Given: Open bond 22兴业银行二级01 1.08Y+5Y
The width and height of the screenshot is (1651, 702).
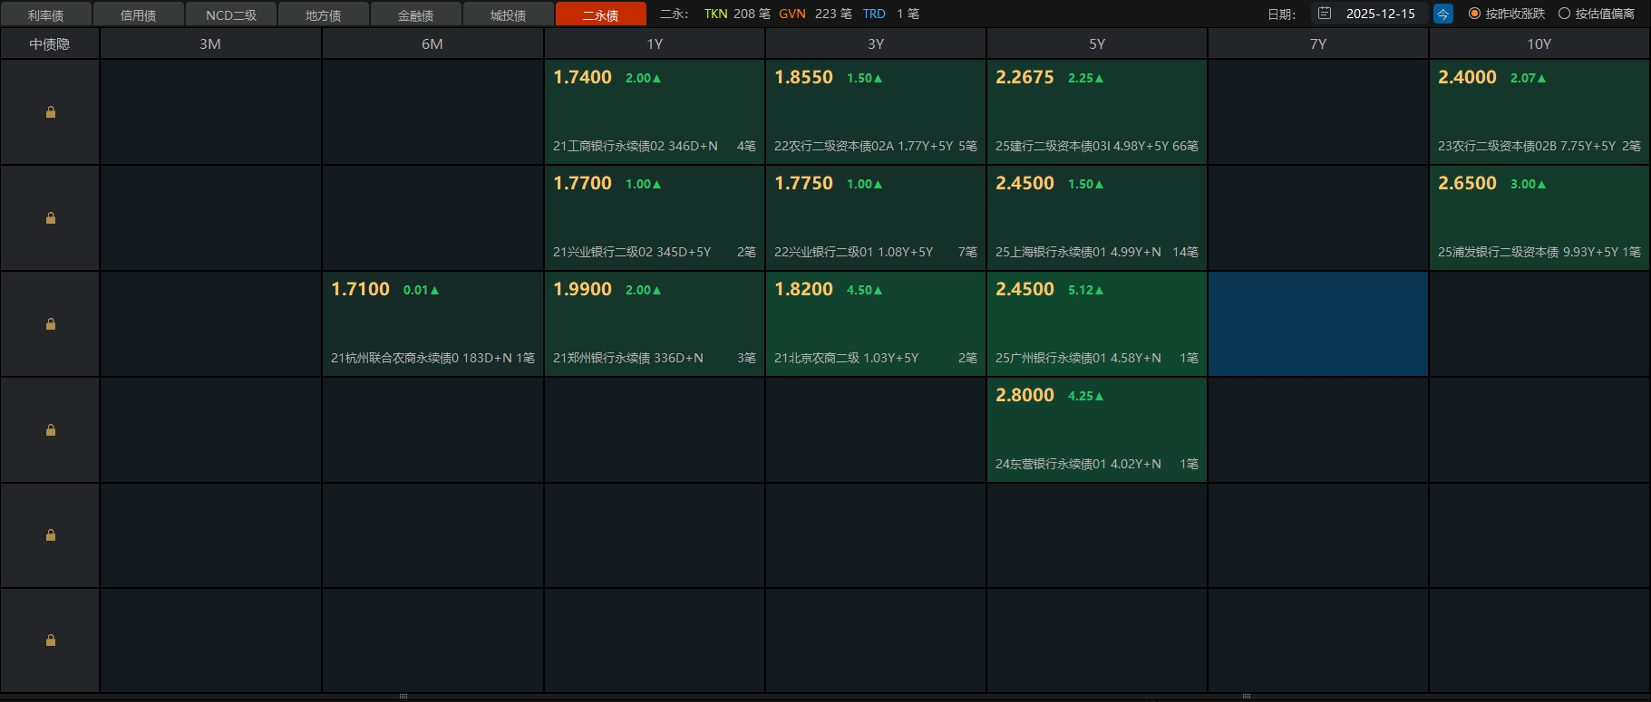Looking at the screenshot, I should 853,252.
